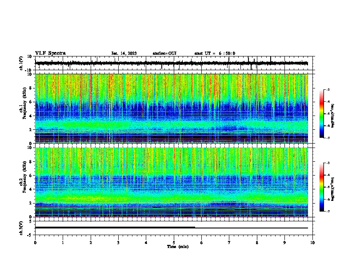This screenshot has width=352, height=272.
Task: Click the ch.2 color bar's log(PSD) label
Action: (332, 189)
